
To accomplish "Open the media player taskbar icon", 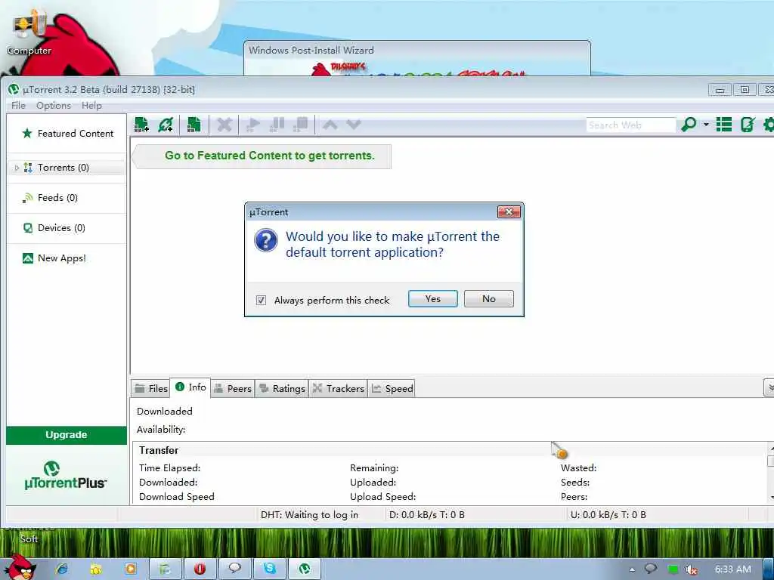I will pyautogui.click(x=131, y=569).
